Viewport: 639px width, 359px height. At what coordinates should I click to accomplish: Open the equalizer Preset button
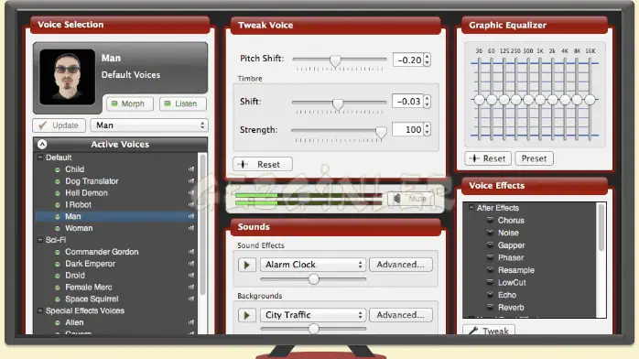click(x=535, y=158)
